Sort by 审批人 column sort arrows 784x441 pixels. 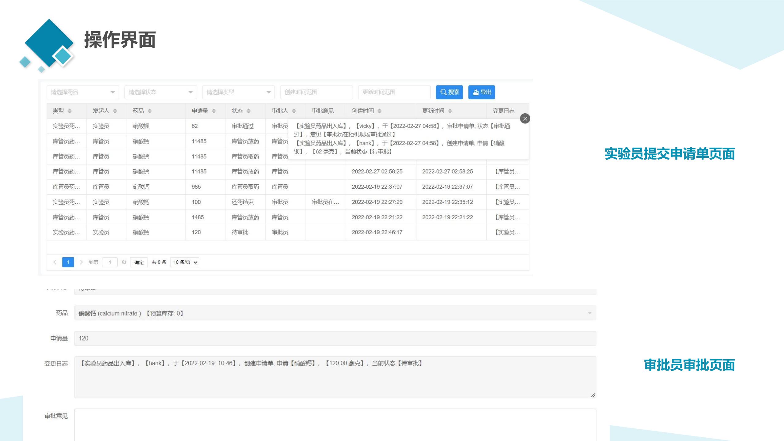click(294, 111)
